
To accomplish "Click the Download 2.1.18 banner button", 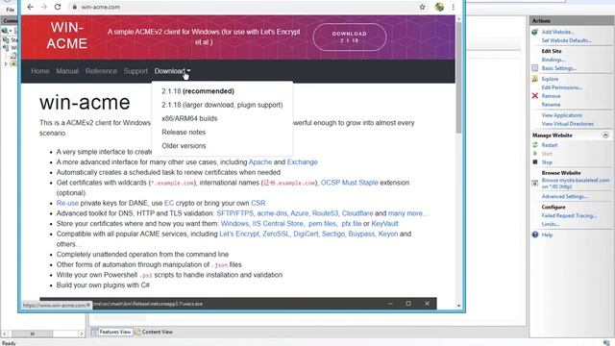I will (350, 37).
